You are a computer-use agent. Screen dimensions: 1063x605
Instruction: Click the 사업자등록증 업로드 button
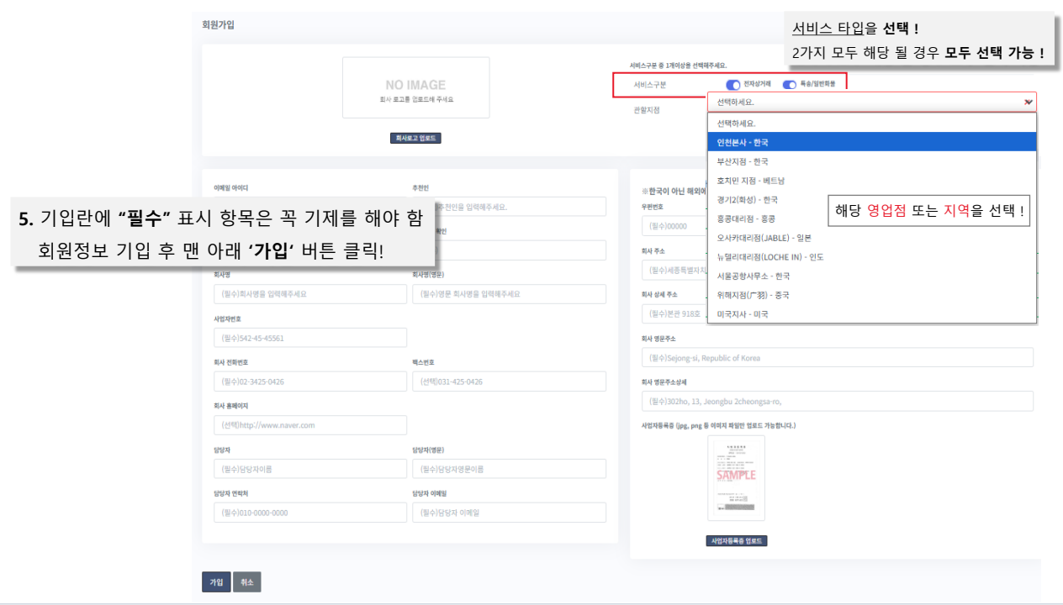(736, 541)
